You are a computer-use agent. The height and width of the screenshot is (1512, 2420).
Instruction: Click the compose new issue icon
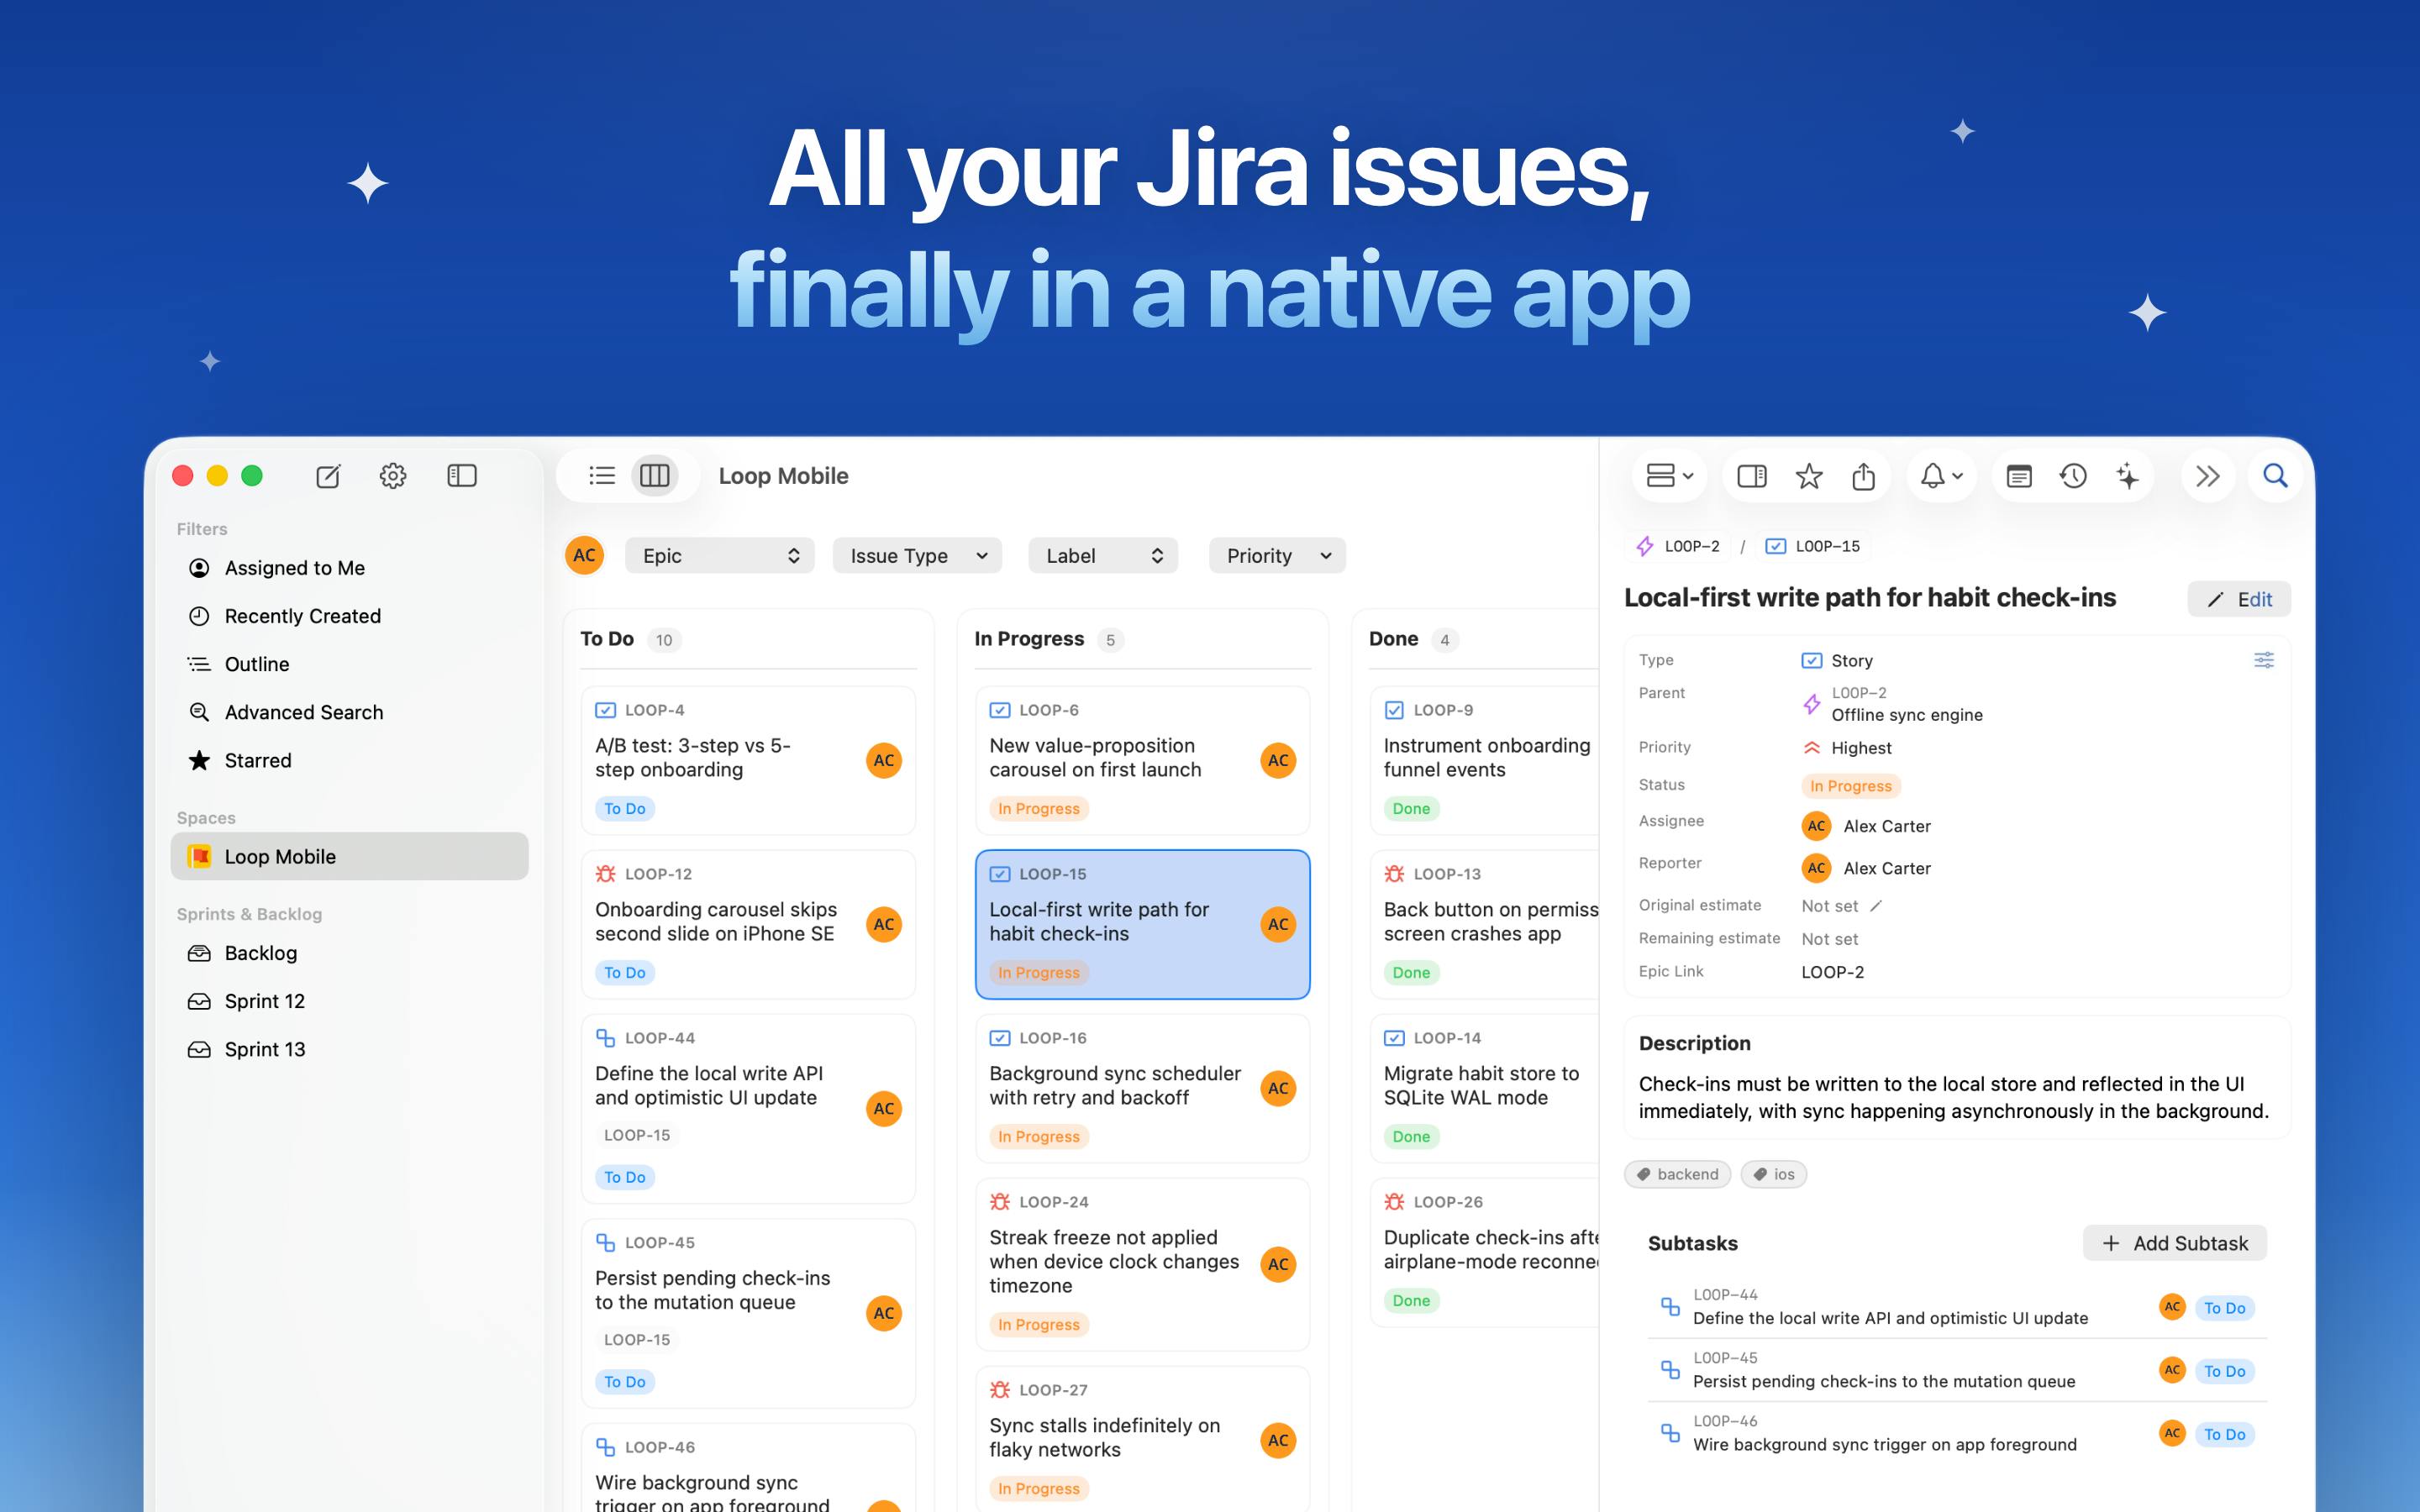click(328, 476)
